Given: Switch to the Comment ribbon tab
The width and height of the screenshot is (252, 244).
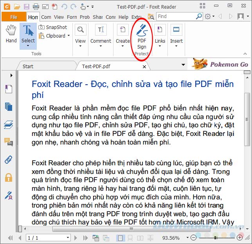Looking at the screenshot, I should 46,17.
